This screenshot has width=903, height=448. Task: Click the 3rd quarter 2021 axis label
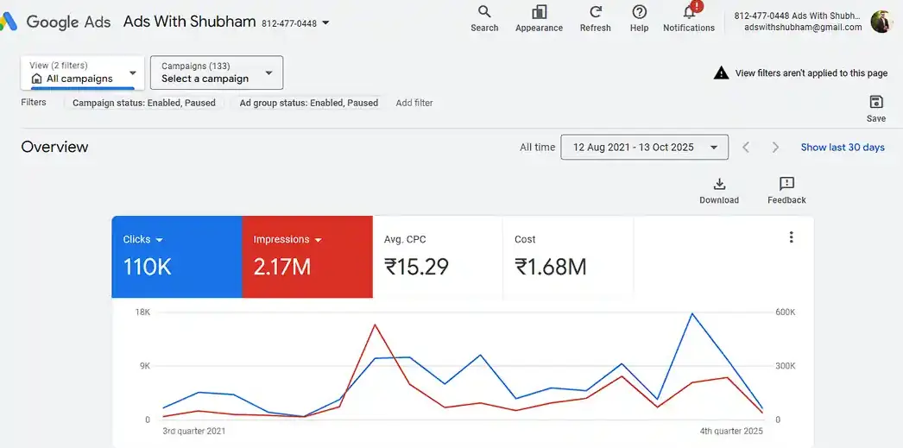(x=194, y=431)
